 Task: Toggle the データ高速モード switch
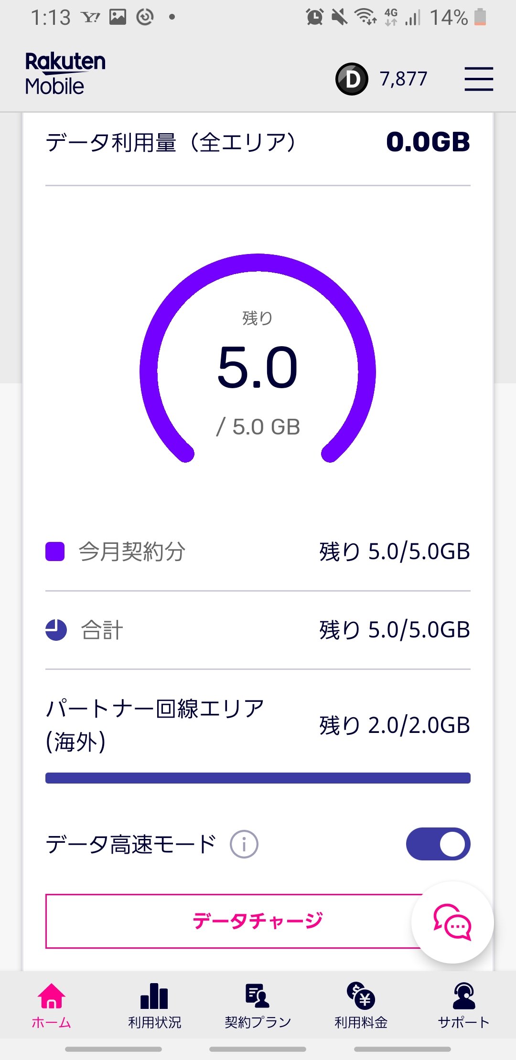tap(438, 844)
